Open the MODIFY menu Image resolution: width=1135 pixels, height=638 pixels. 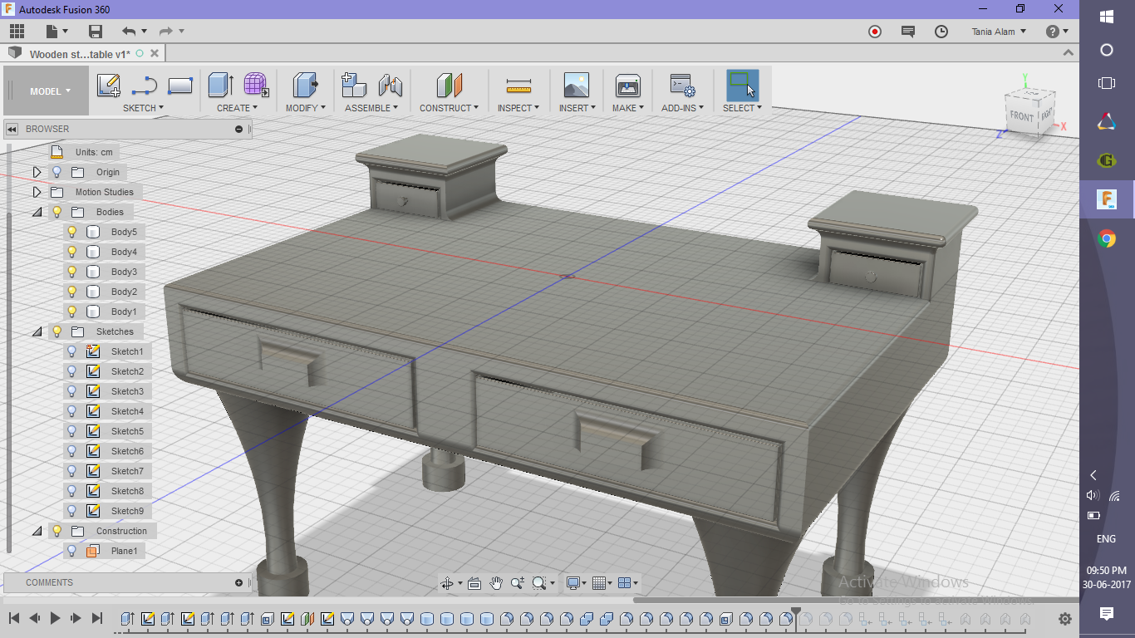305,108
